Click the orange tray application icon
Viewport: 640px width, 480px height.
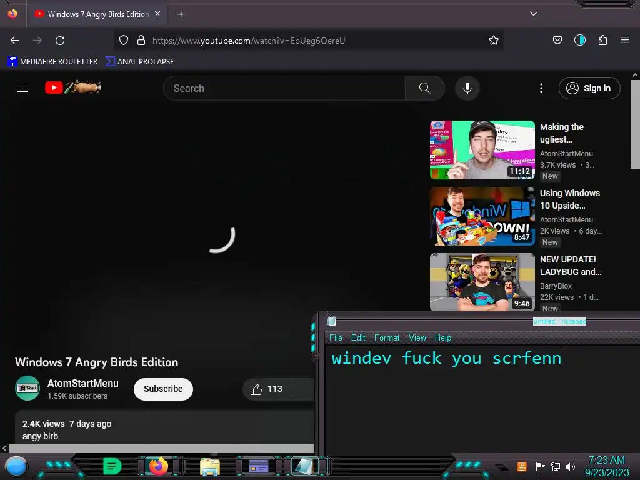click(522, 466)
